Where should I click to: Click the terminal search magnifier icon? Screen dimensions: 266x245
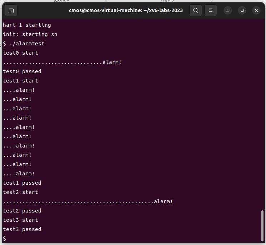click(195, 10)
